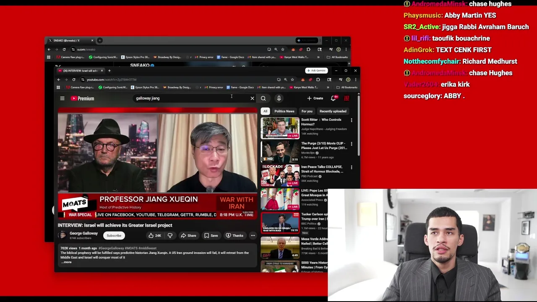Open 'Privacy error' bookmark in YouTube window
The image size is (537, 302).
[214, 87]
